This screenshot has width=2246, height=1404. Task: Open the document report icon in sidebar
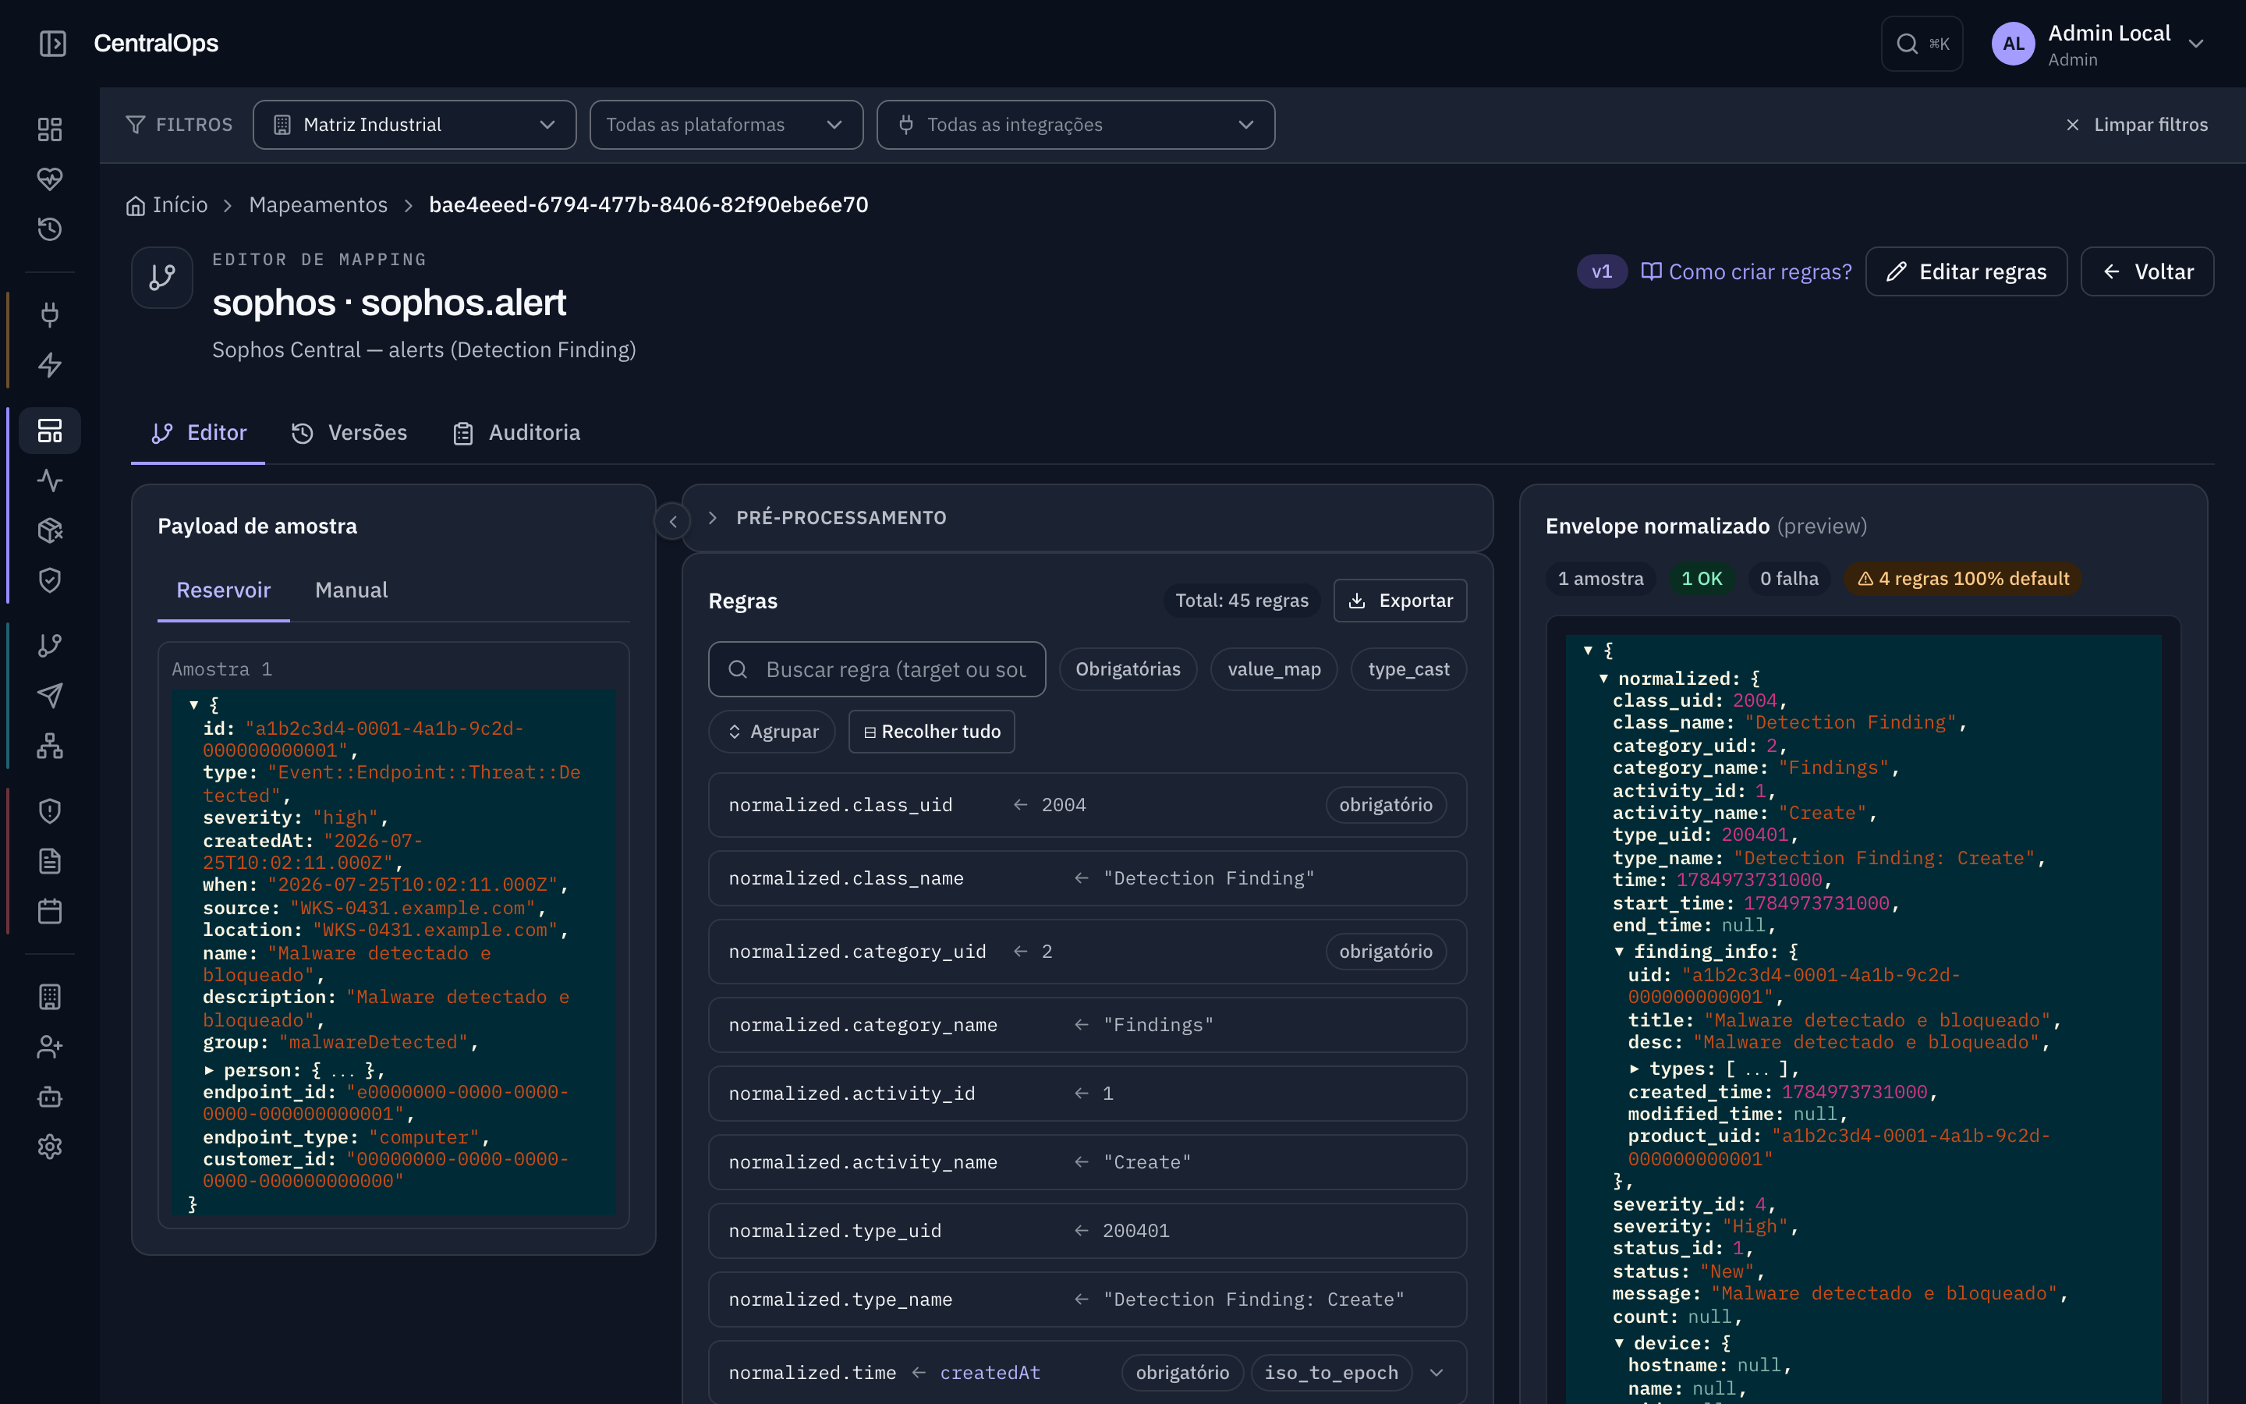(50, 862)
